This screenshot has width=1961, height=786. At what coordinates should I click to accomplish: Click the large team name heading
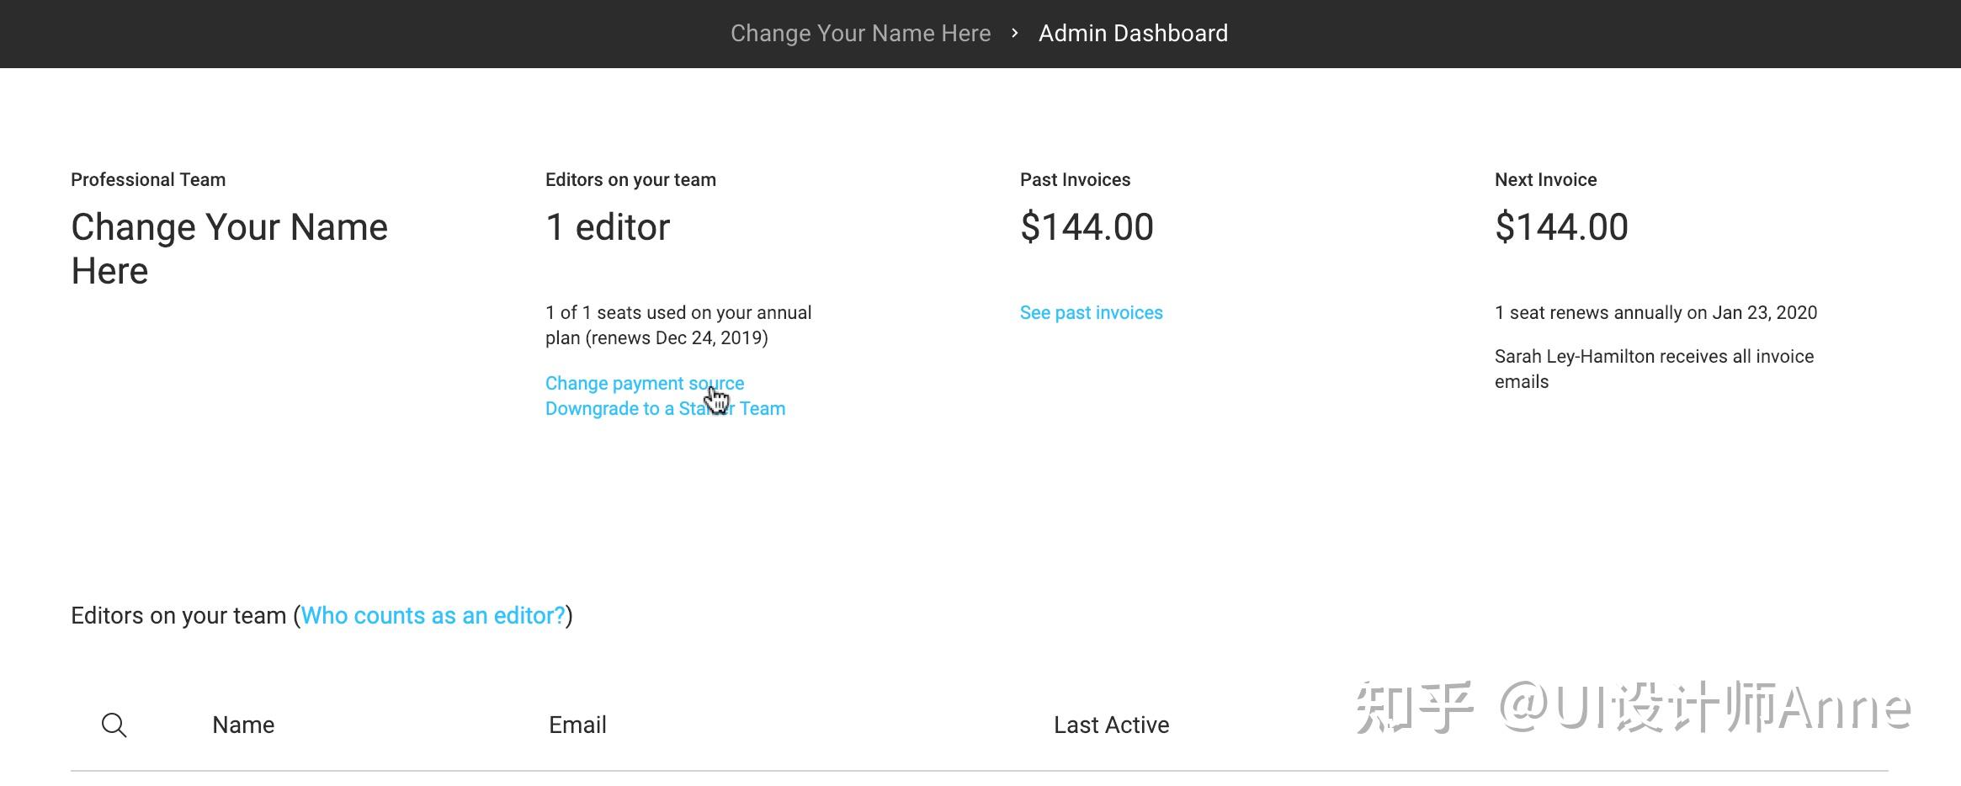point(229,248)
